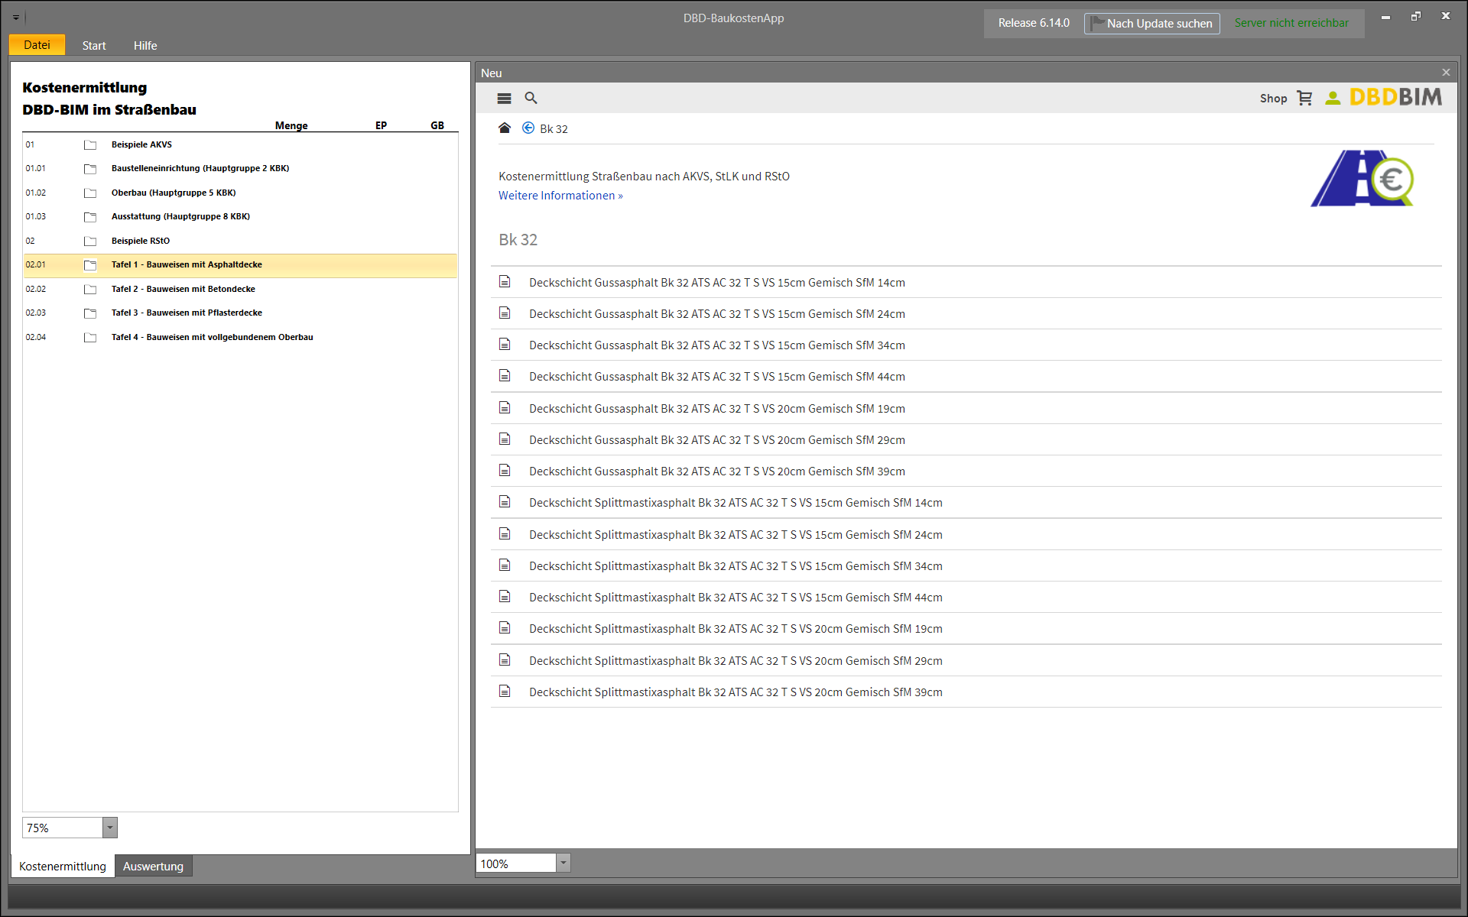The height and width of the screenshot is (917, 1468).
Task: Click folder icon of Ausstattung row
Action: (x=90, y=217)
